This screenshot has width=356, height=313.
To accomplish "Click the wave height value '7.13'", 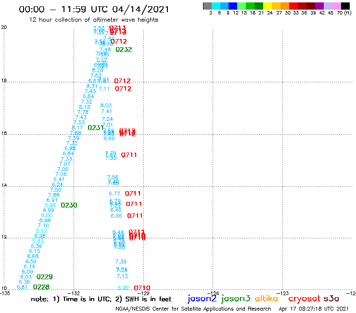I will [122, 276].
